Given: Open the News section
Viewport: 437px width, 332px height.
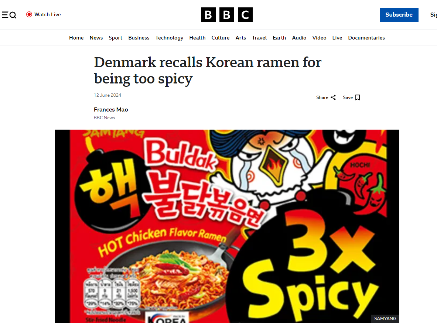Looking at the screenshot, I should point(96,38).
